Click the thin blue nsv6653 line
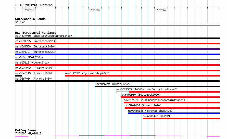 tap(117, 59)
